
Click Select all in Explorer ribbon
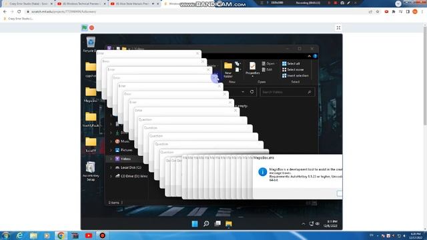pos(291,64)
